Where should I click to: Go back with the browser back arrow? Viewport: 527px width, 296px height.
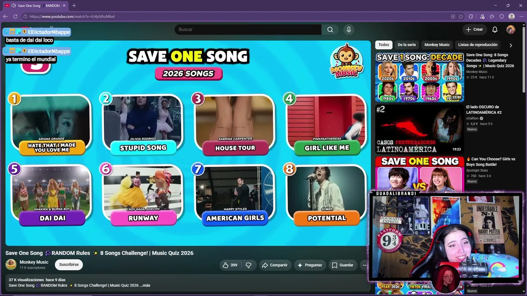pyautogui.click(x=5, y=16)
